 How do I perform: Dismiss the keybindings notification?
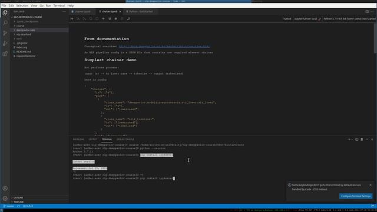[371, 185]
